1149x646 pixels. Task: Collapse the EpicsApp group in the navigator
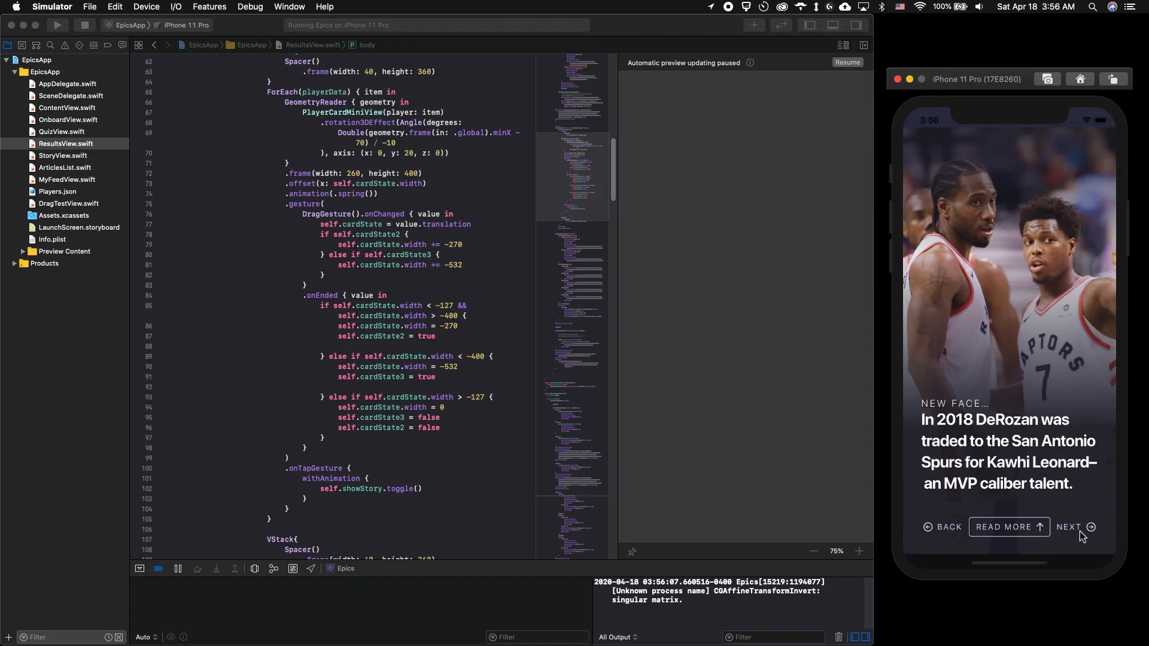click(14, 72)
